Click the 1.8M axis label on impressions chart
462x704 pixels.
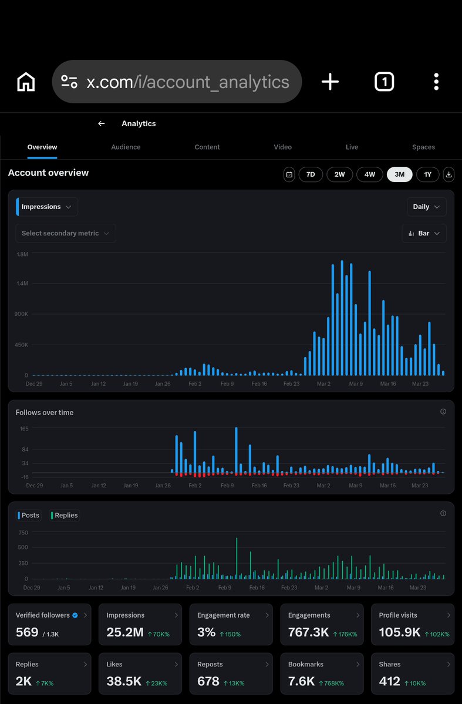(22, 254)
